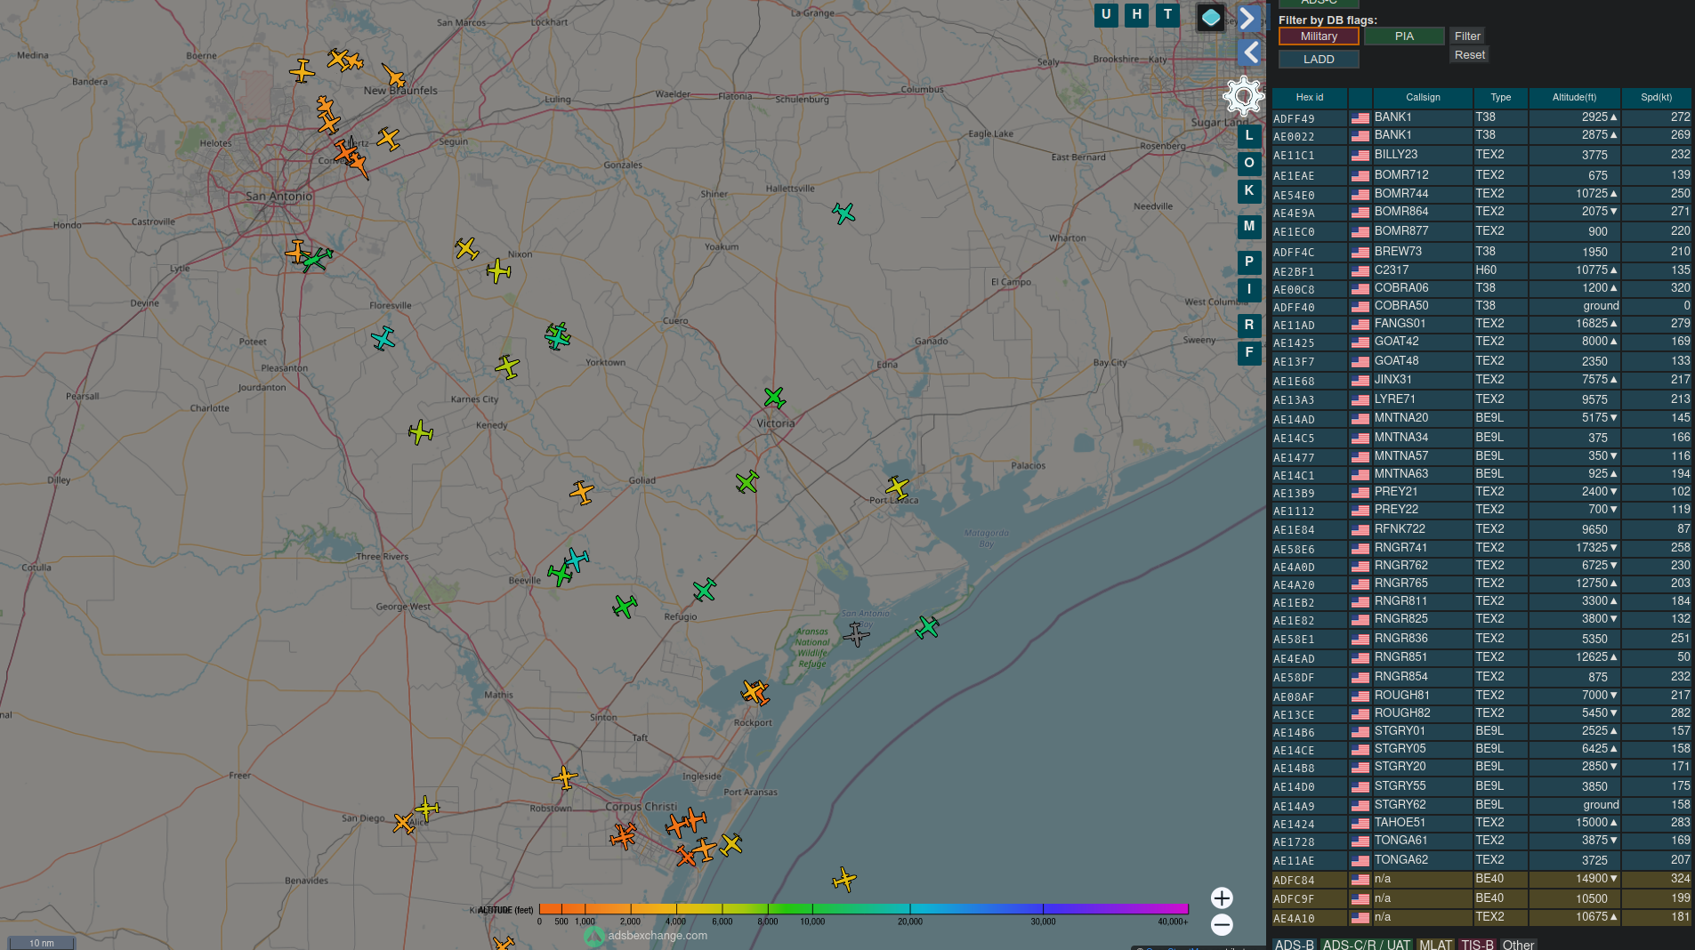Open the adsbexchange.com link
Image resolution: width=1695 pixels, height=950 pixels.
[x=658, y=936]
